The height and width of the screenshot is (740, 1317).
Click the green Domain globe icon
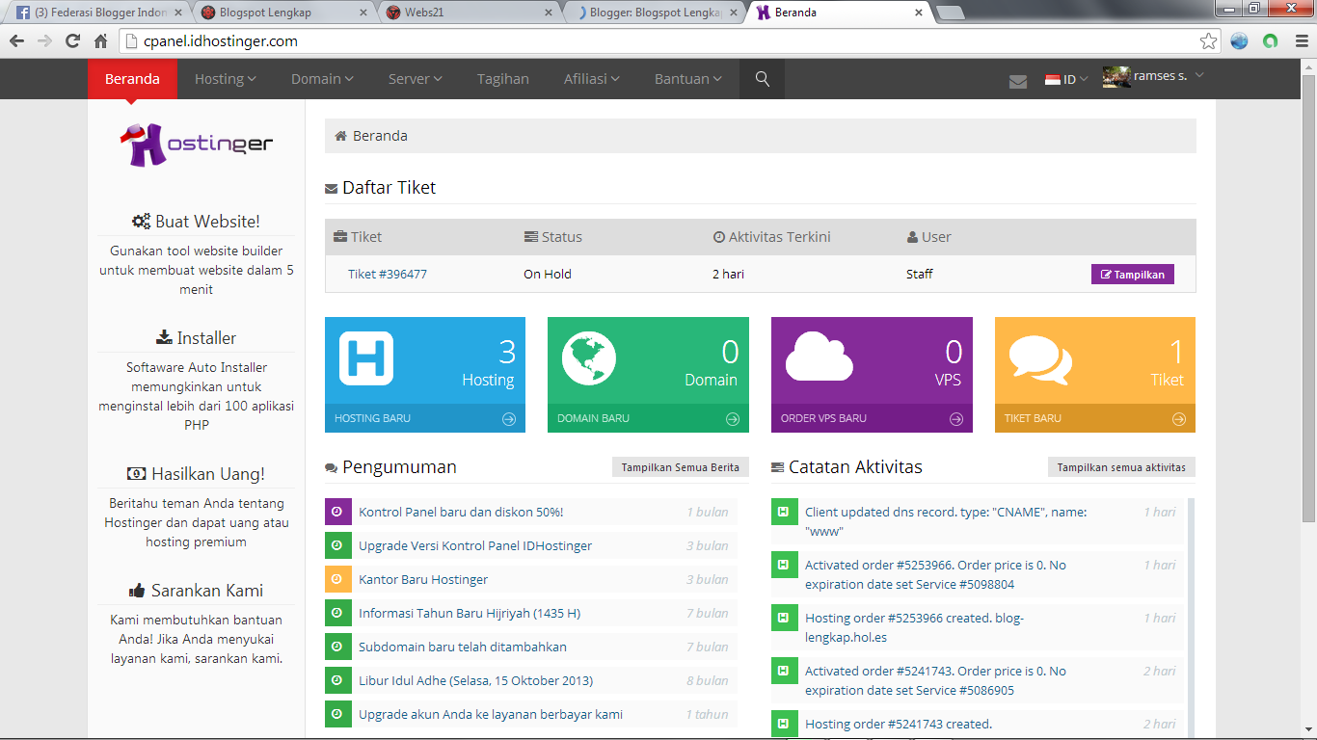[x=589, y=358]
